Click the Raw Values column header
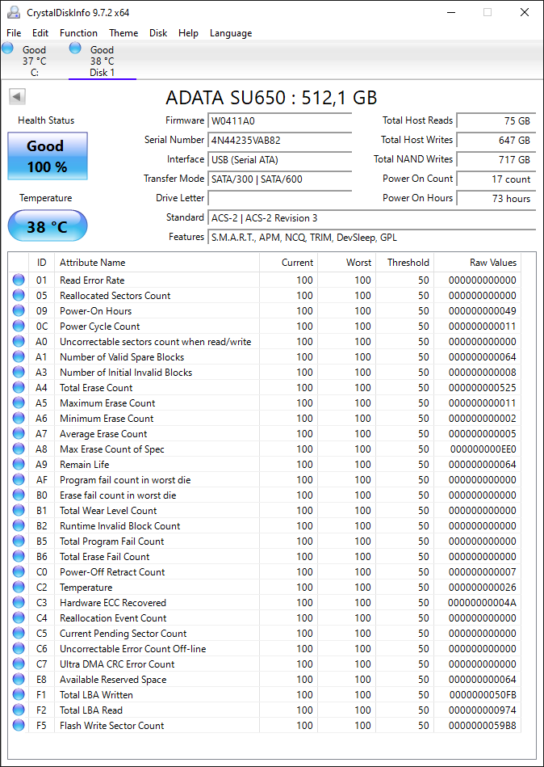 pyautogui.click(x=492, y=263)
